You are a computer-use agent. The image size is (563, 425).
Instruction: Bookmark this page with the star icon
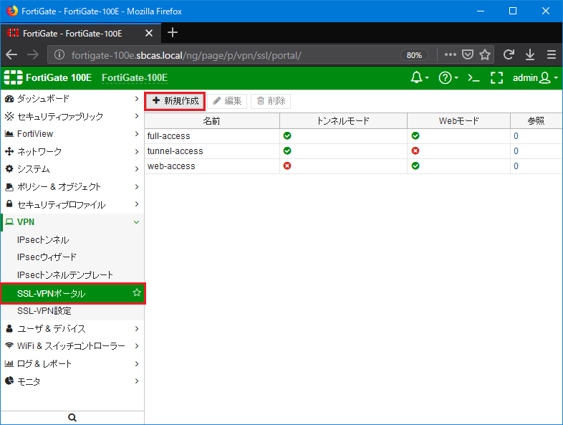click(485, 54)
